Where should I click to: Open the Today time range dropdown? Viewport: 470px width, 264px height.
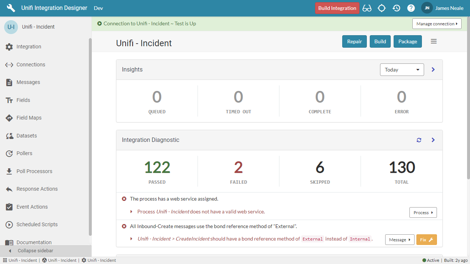coord(402,70)
